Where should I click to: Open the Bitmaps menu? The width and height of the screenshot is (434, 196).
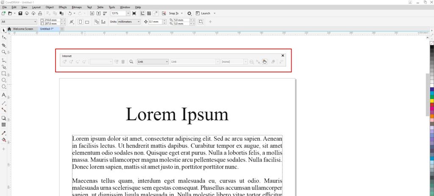[x=76, y=7]
